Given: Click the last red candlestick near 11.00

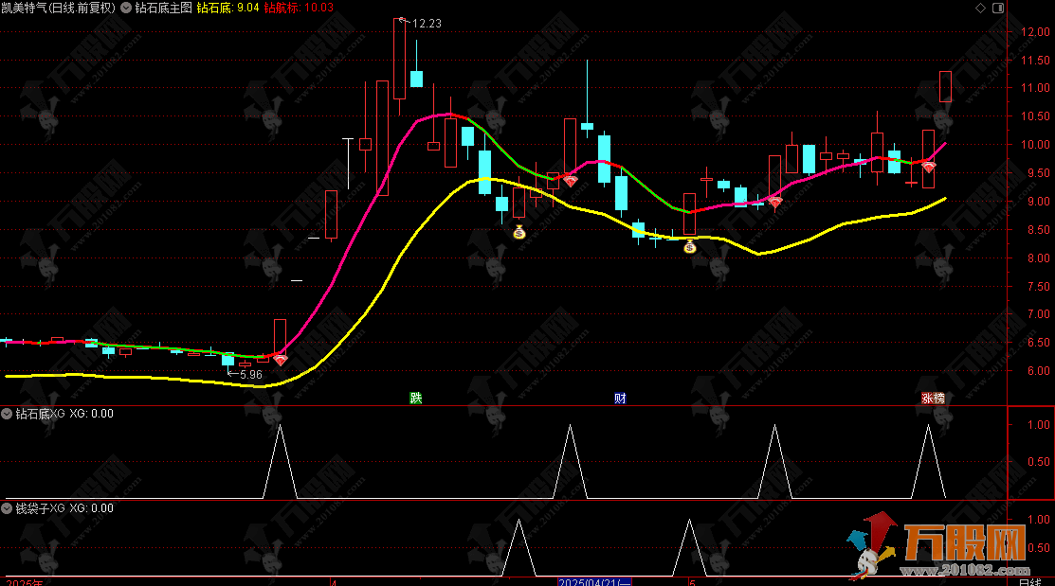Looking at the screenshot, I should (945, 86).
